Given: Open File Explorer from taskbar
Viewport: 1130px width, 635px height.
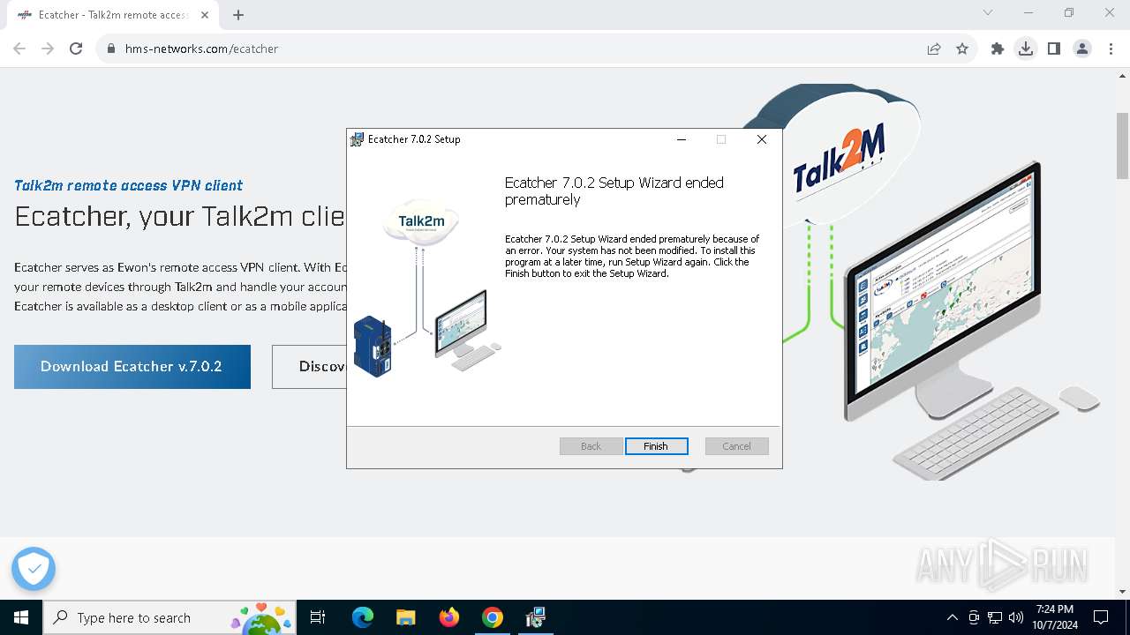Looking at the screenshot, I should coord(405,617).
